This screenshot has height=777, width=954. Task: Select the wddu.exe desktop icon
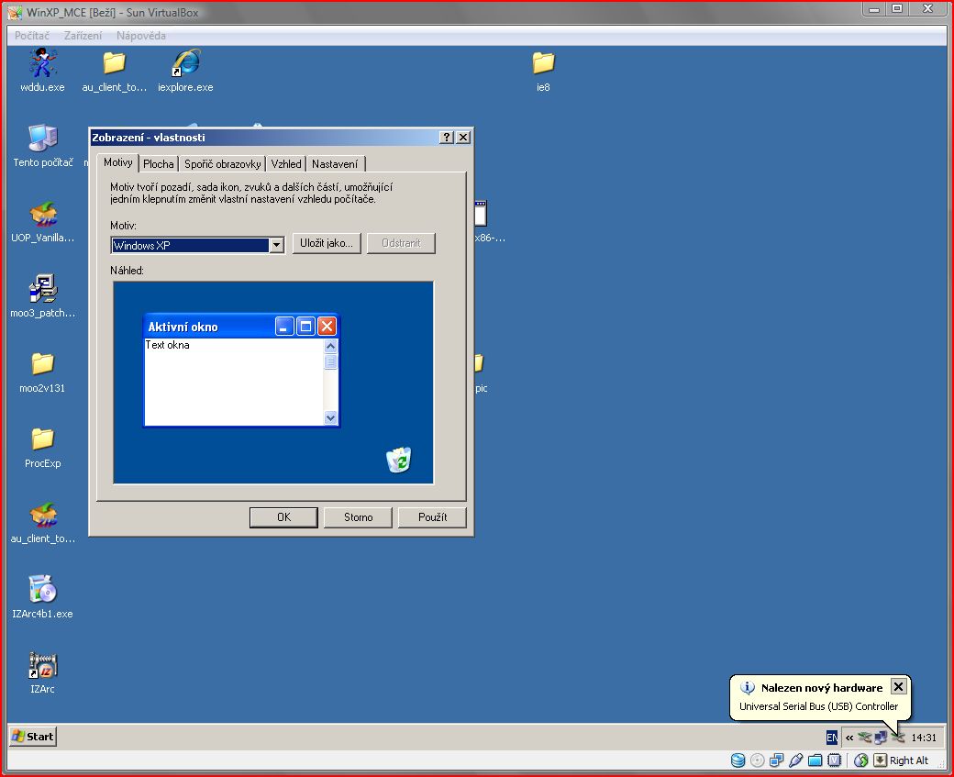[42, 71]
